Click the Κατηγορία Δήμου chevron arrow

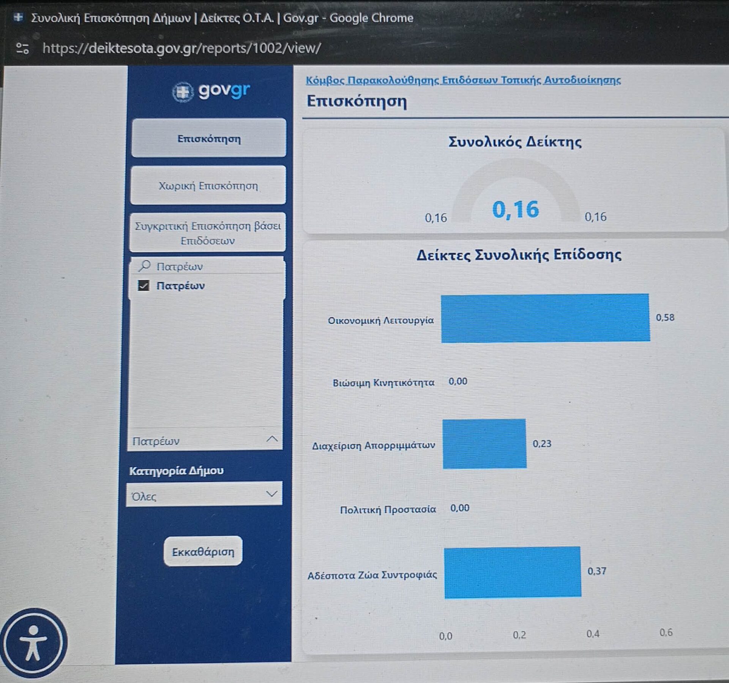pos(271,494)
